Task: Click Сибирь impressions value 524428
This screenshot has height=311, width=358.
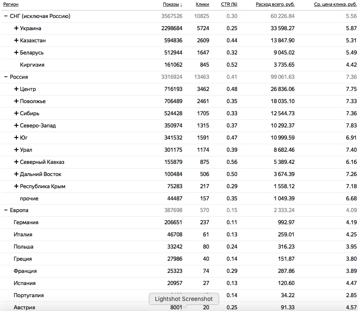Action: click(x=173, y=113)
